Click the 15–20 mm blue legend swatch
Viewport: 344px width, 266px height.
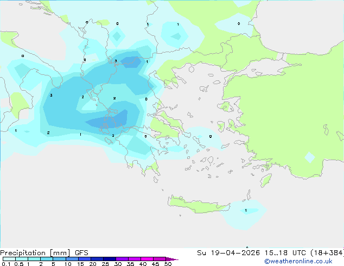[x=85, y=259]
